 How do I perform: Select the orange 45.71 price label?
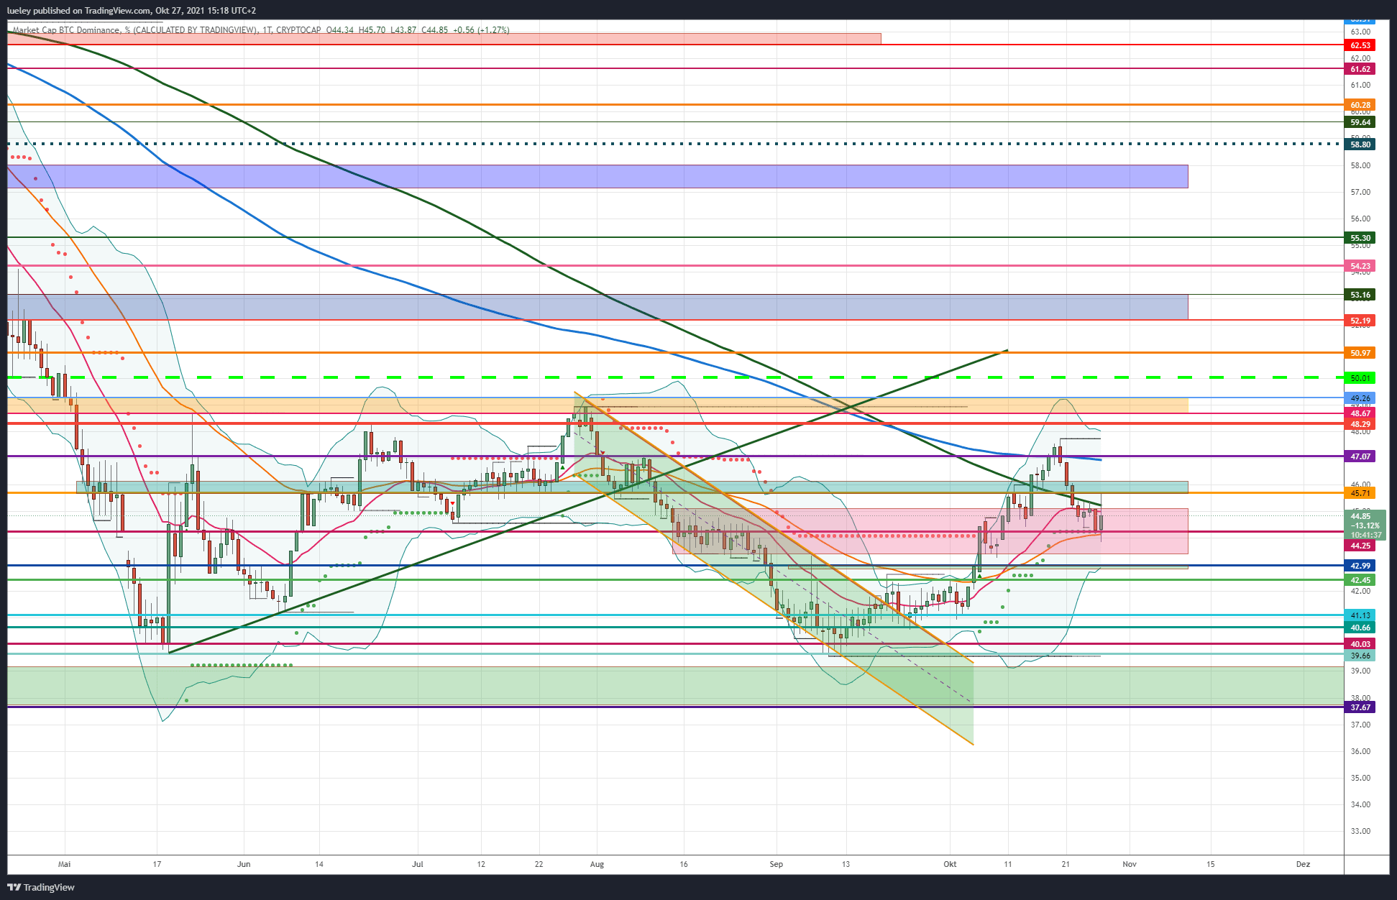pyautogui.click(x=1360, y=493)
